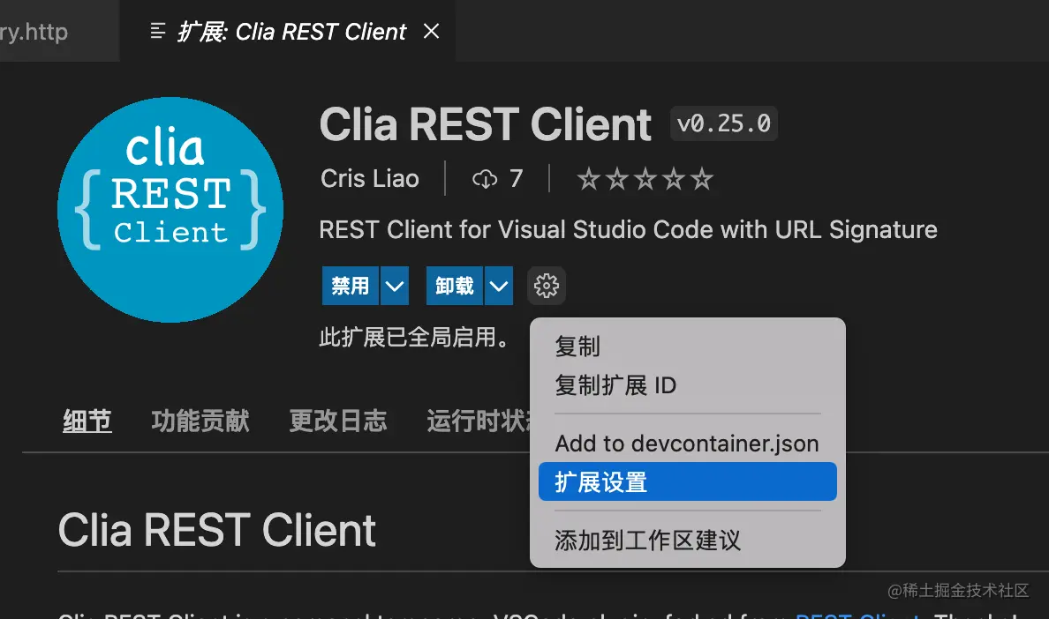Open the five-star rating

coord(645,179)
